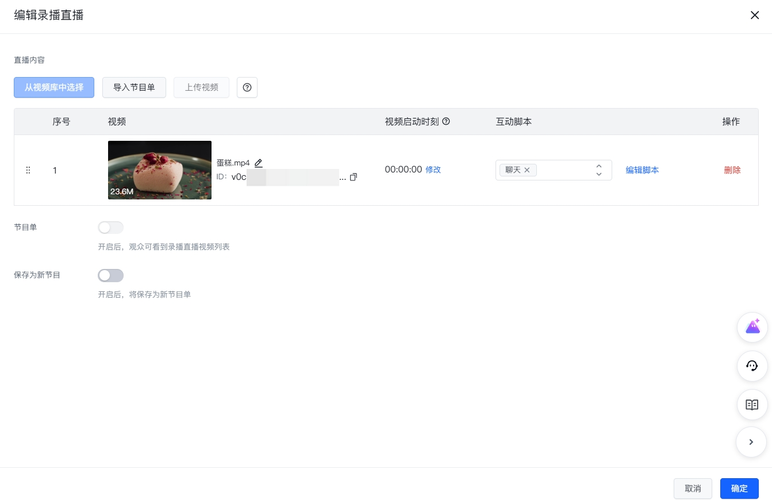Click the cake video thumbnail
Screen dimensions: 772x500
click(x=159, y=170)
